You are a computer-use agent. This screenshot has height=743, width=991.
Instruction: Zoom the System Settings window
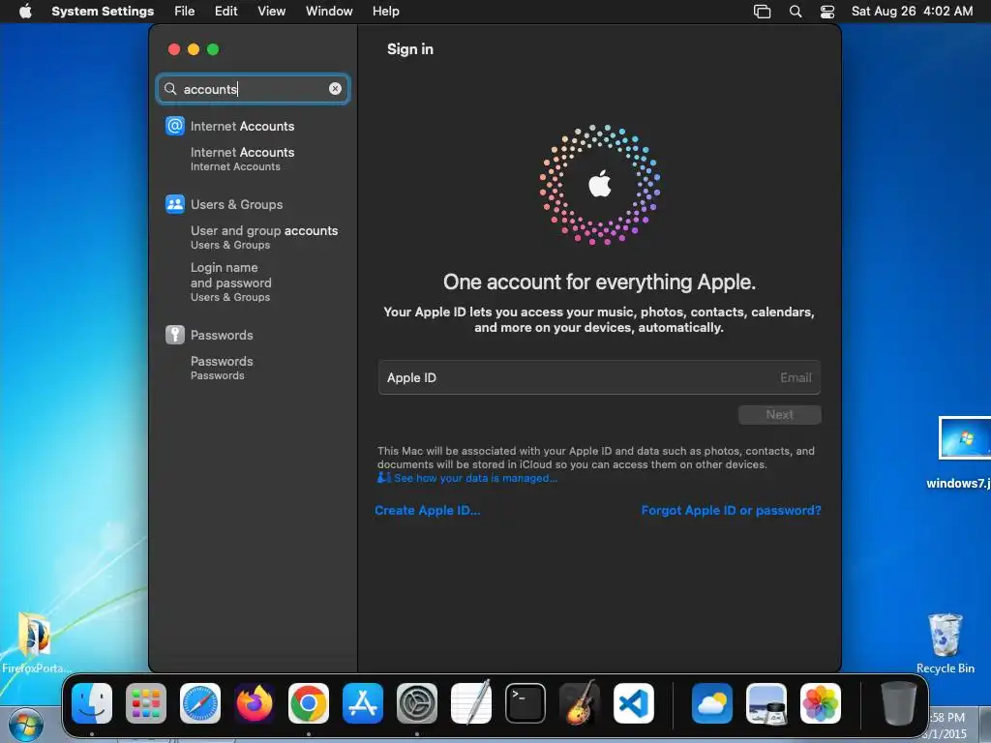213,49
